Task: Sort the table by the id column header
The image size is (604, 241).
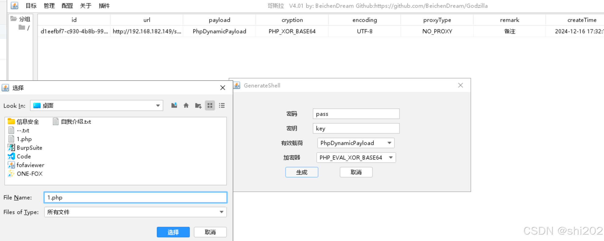Action: pyautogui.click(x=74, y=20)
